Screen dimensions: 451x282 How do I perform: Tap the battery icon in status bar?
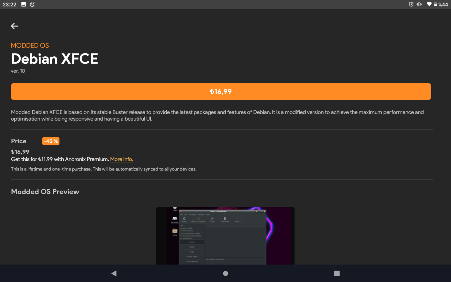(435, 4)
